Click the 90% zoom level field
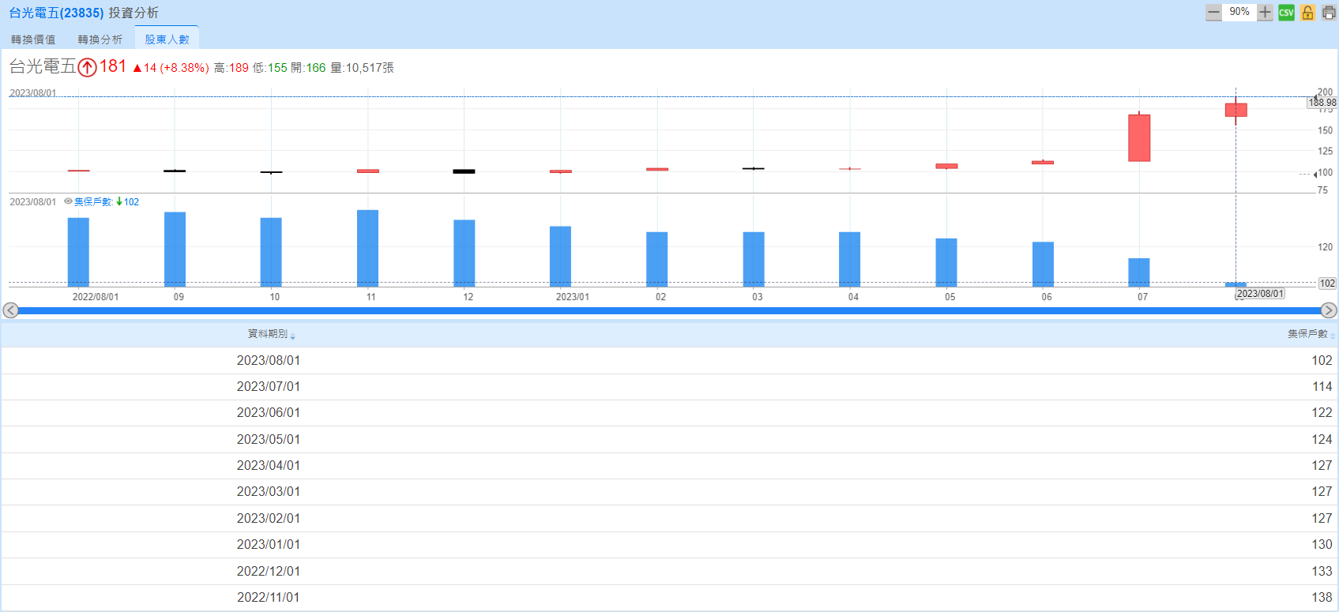1339x612 pixels. (x=1239, y=13)
